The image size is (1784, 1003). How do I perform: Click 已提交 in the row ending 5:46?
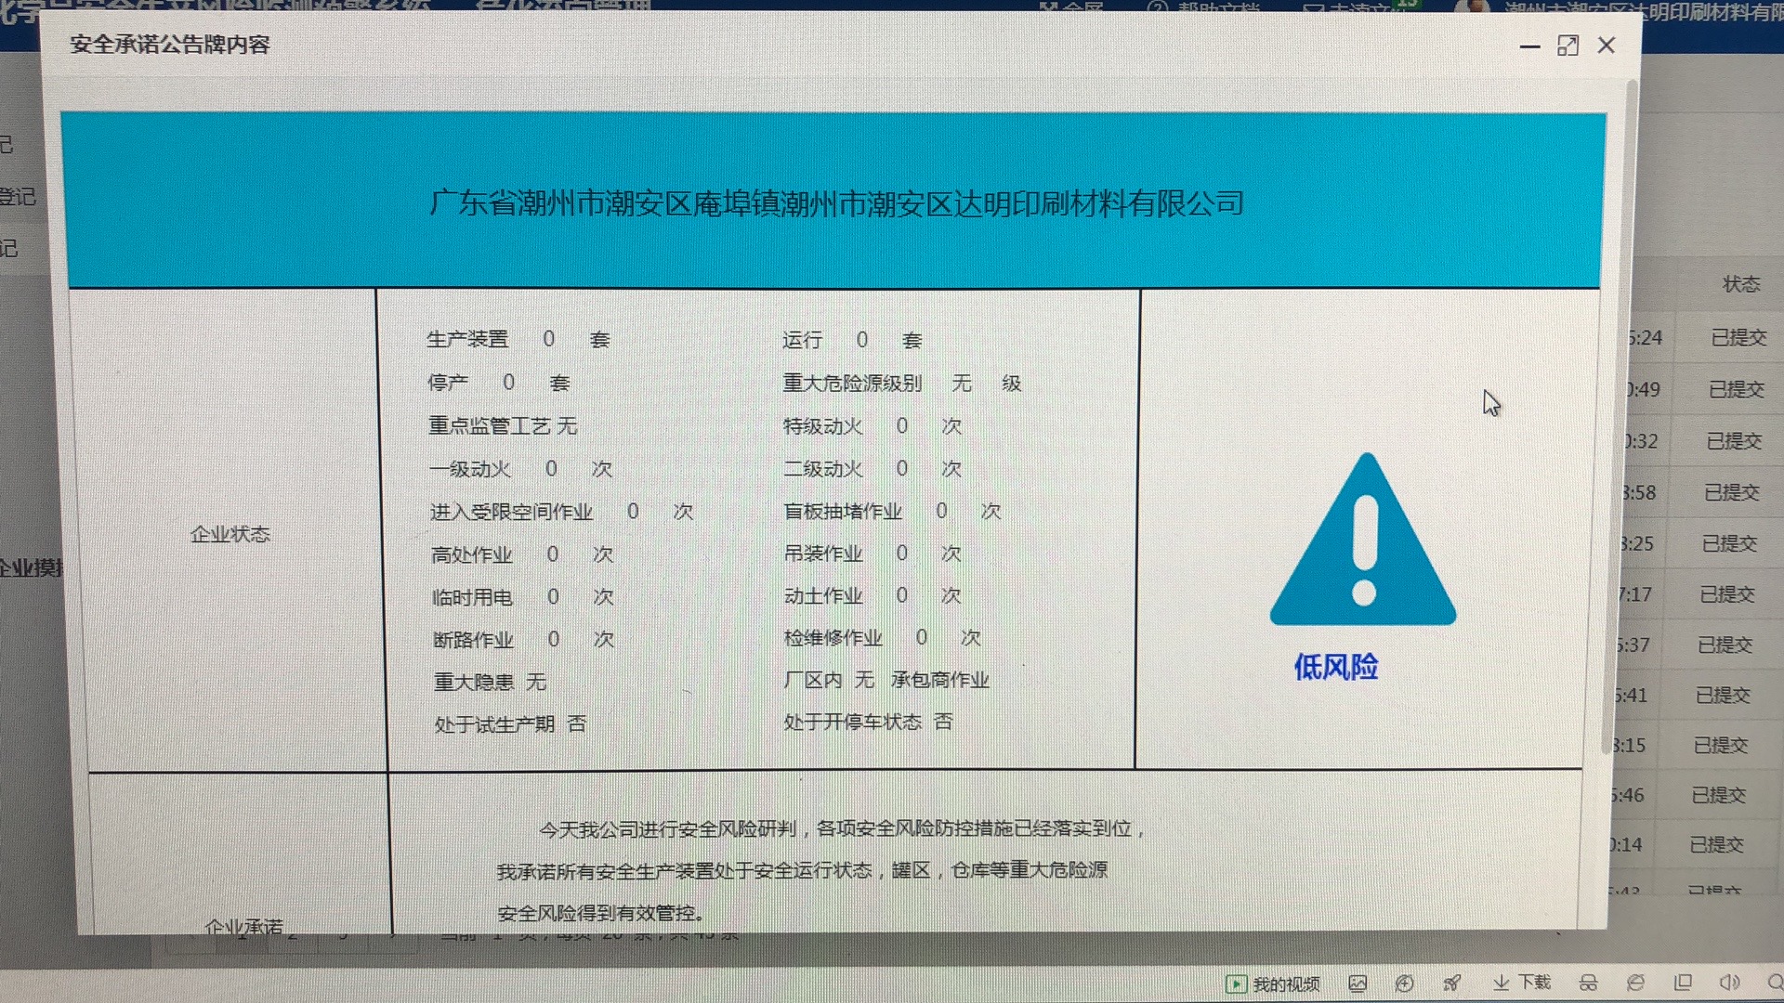[1718, 795]
